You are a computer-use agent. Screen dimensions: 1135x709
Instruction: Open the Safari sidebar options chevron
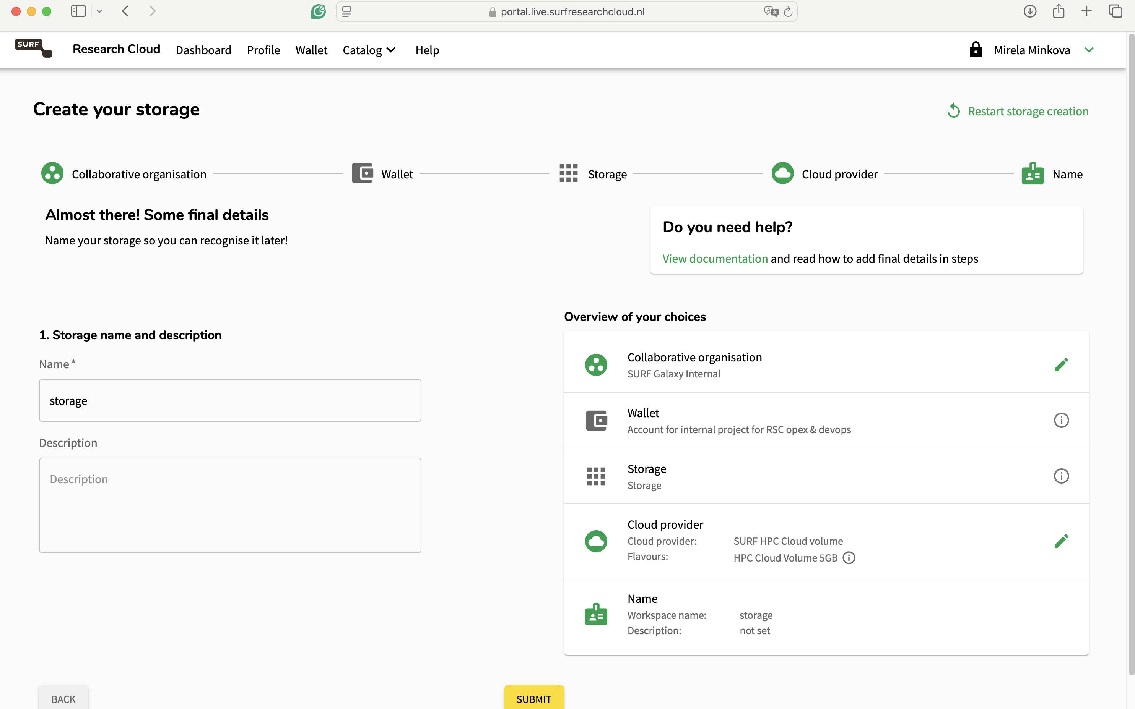pos(99,11)
